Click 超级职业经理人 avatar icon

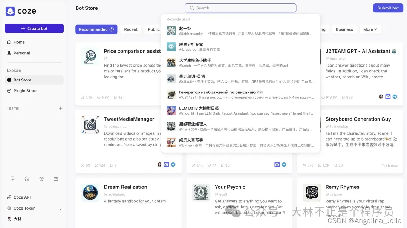coord(171,127)
